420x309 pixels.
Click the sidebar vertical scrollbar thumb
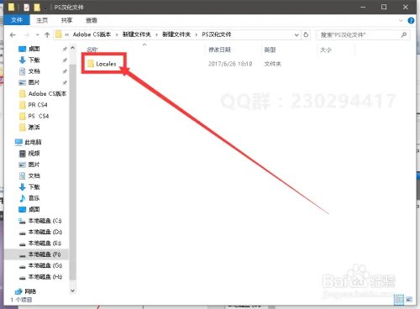72,172
